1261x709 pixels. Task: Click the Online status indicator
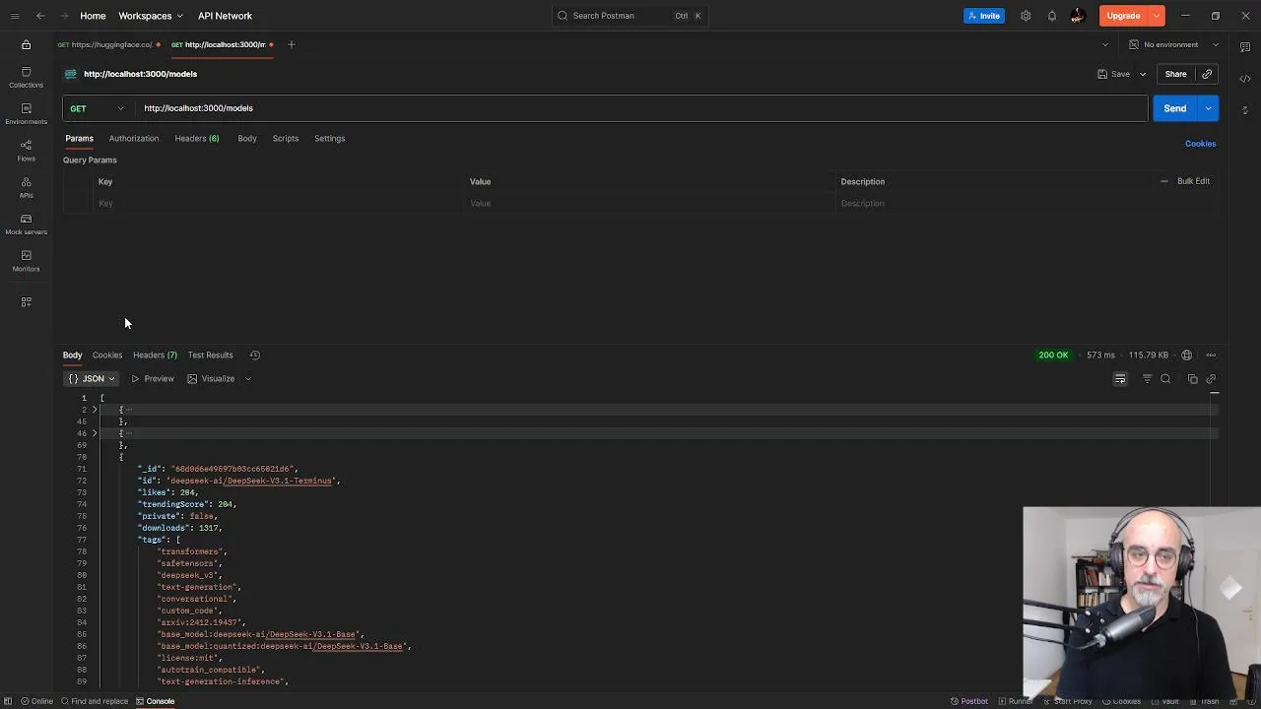point(36,701)
